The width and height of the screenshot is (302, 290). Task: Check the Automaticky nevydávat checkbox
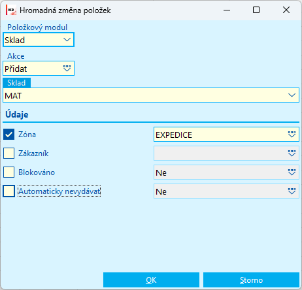(9, 191)
